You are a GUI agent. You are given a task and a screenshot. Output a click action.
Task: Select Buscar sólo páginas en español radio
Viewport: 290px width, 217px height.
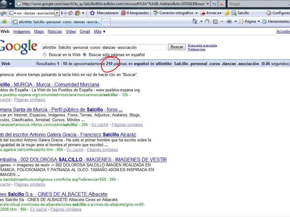[85, 55]
